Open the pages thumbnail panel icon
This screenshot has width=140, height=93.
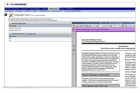[x=74, y=42]
